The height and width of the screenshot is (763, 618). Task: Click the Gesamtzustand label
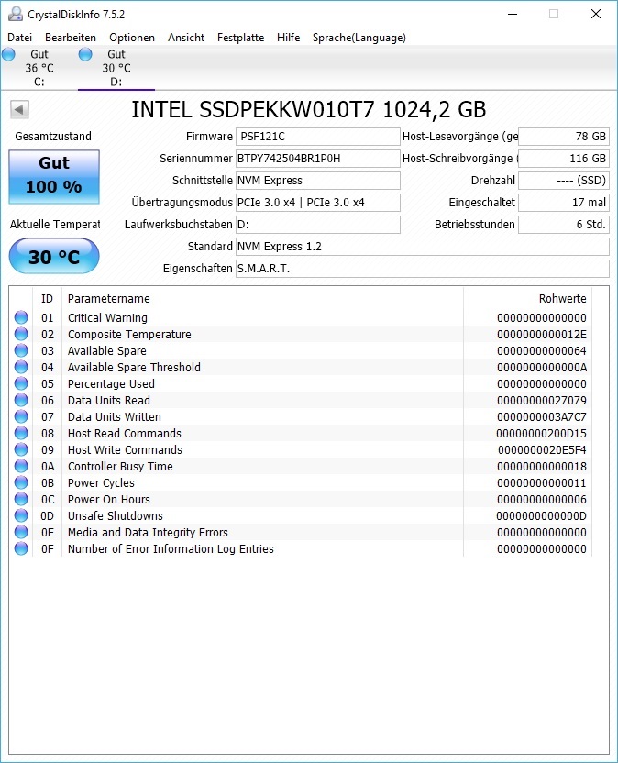tap(53, 137)
